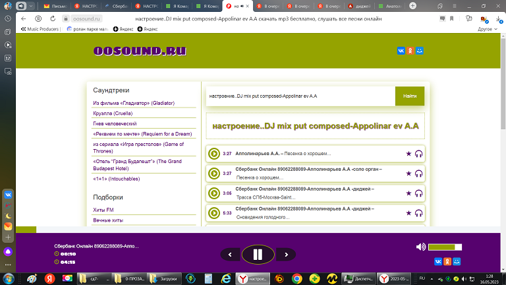This screenshot has width=506, height=285.
Task: Star the 'соло орган' track
Action: pos(408,174)
